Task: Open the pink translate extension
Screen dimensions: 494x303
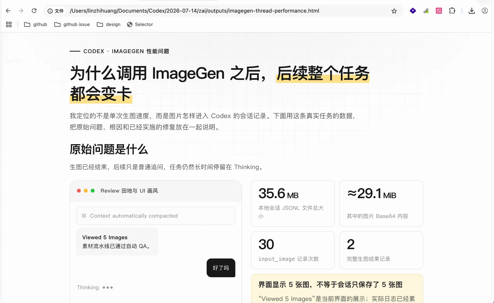Action: (x=439, y=11)
